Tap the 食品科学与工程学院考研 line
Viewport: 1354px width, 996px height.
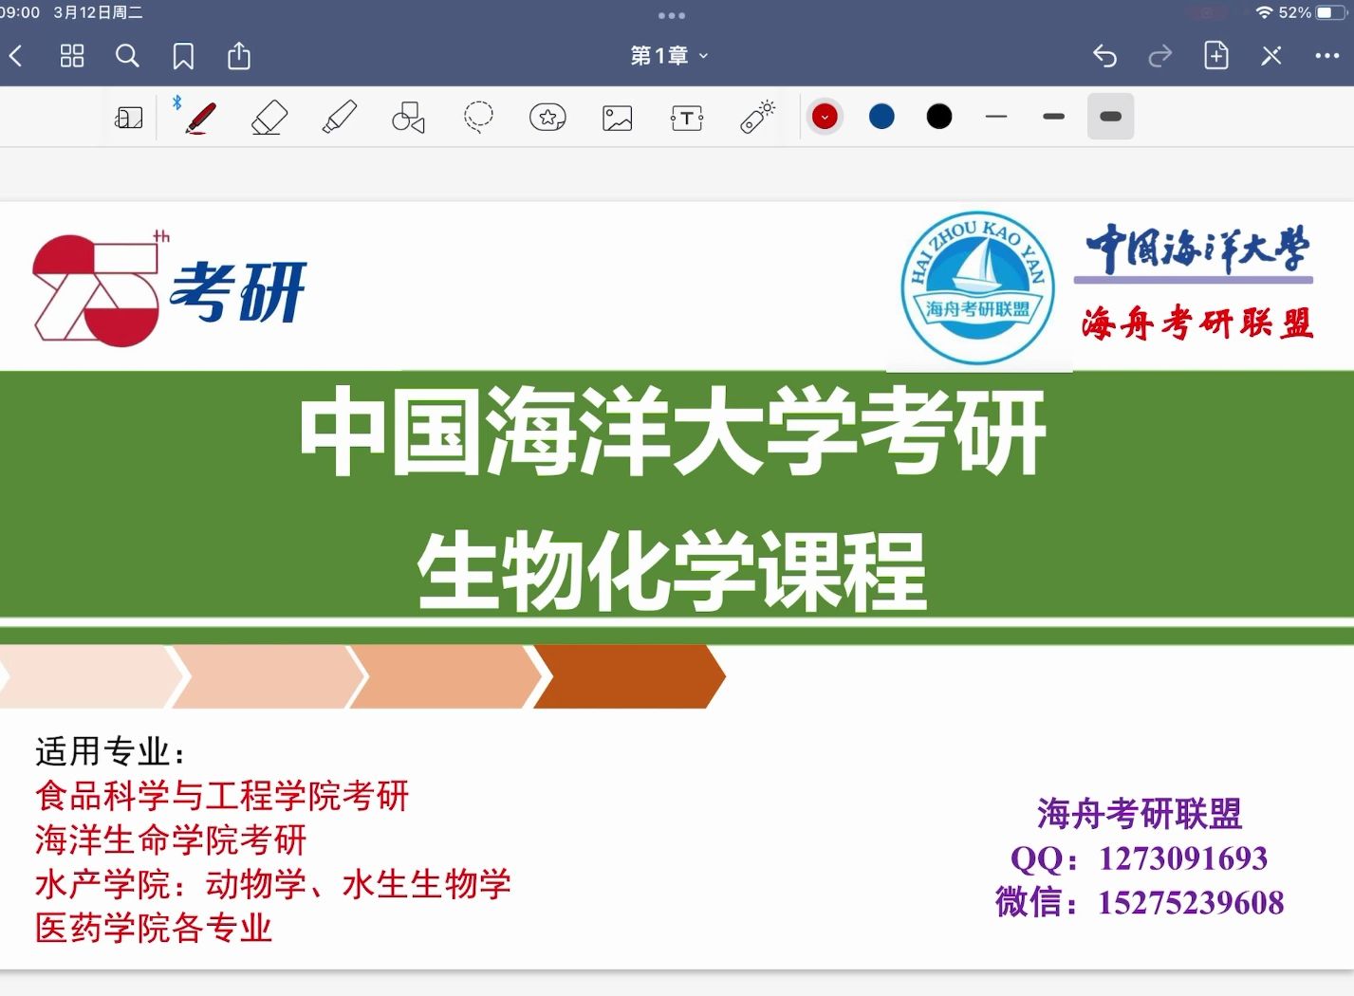coord(222,796)
